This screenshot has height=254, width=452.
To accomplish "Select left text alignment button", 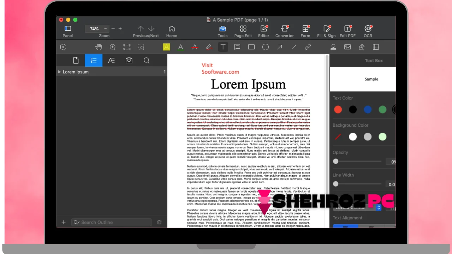I will click(x=346, y=226).
